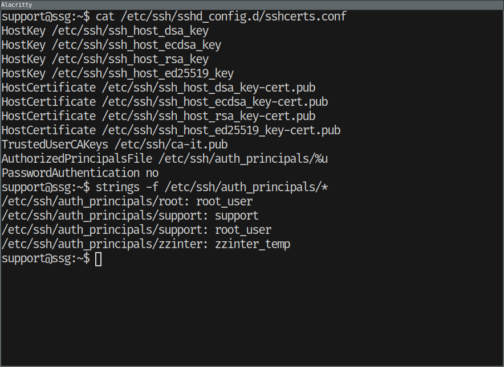Image resolution: width=504 pixels, height=367 pixels.
Task: Click the support: root_user principal line
Action: point(136,230)
